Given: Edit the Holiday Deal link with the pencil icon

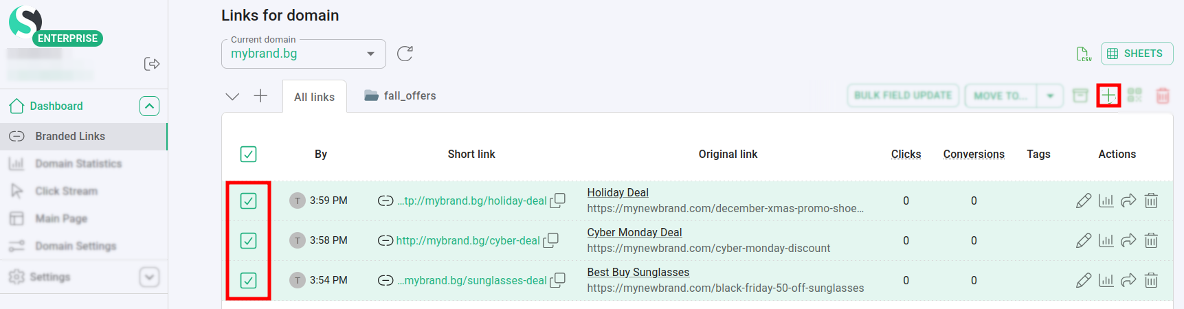Looking at the screenshot, I should click(1083, 201).
